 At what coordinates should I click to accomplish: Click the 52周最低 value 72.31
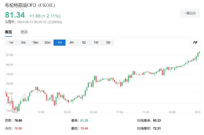coord(157,128)
